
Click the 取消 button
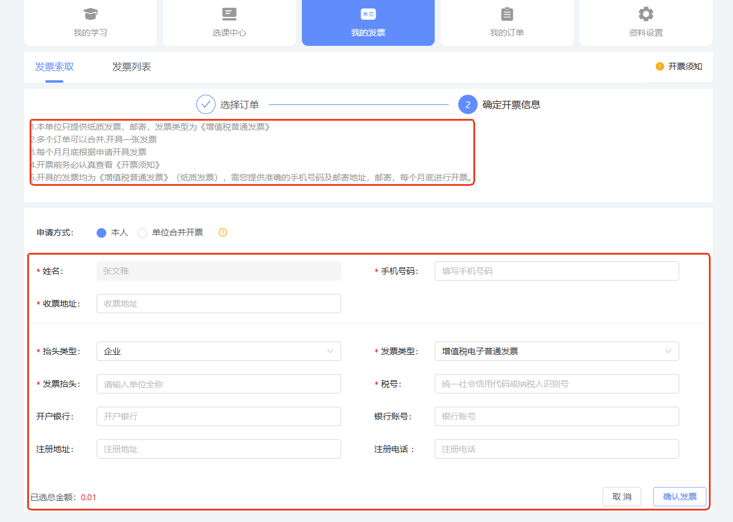click(x=622, y=497)
